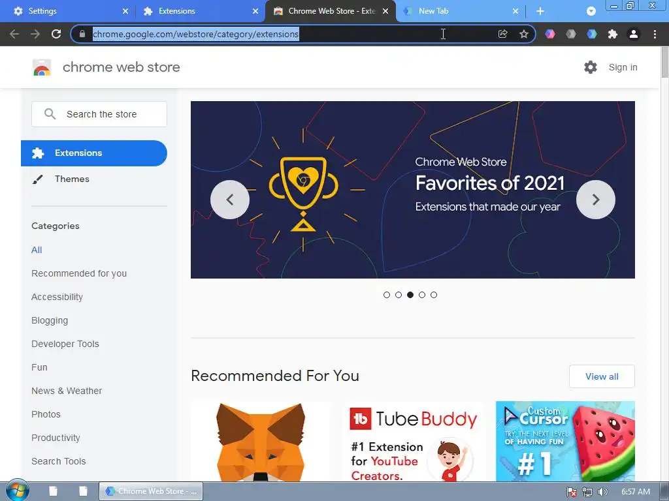Open the network tray icon
669x501 pixels.
587,492
